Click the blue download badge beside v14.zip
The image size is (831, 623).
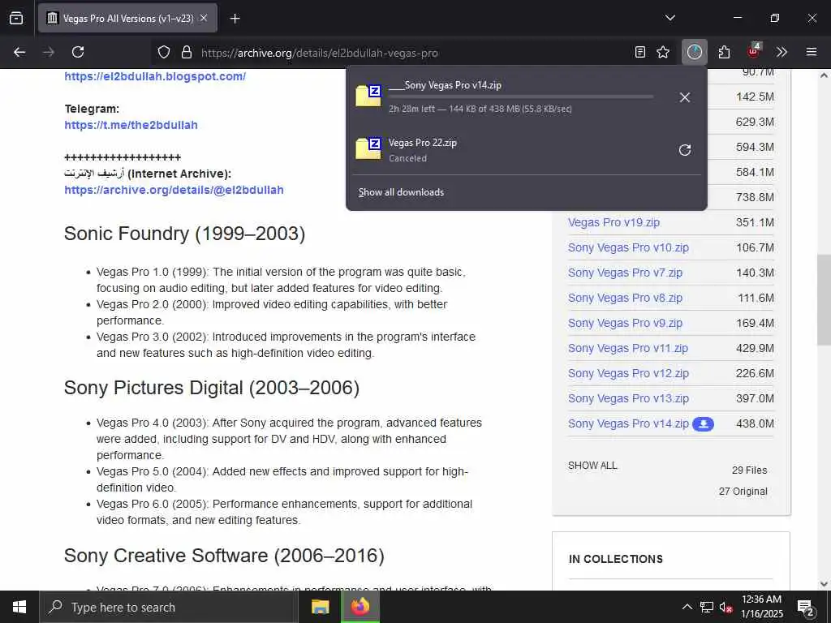click(x=704, y=424)
